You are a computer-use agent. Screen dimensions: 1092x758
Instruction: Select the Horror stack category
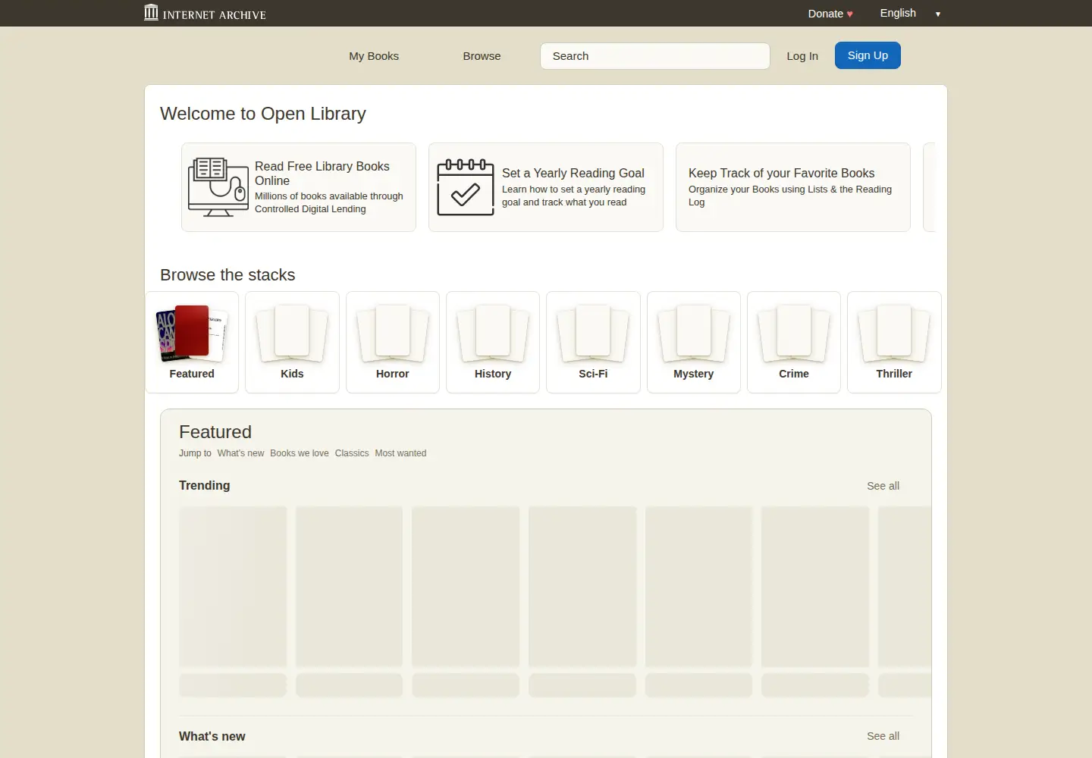[393, 343]
